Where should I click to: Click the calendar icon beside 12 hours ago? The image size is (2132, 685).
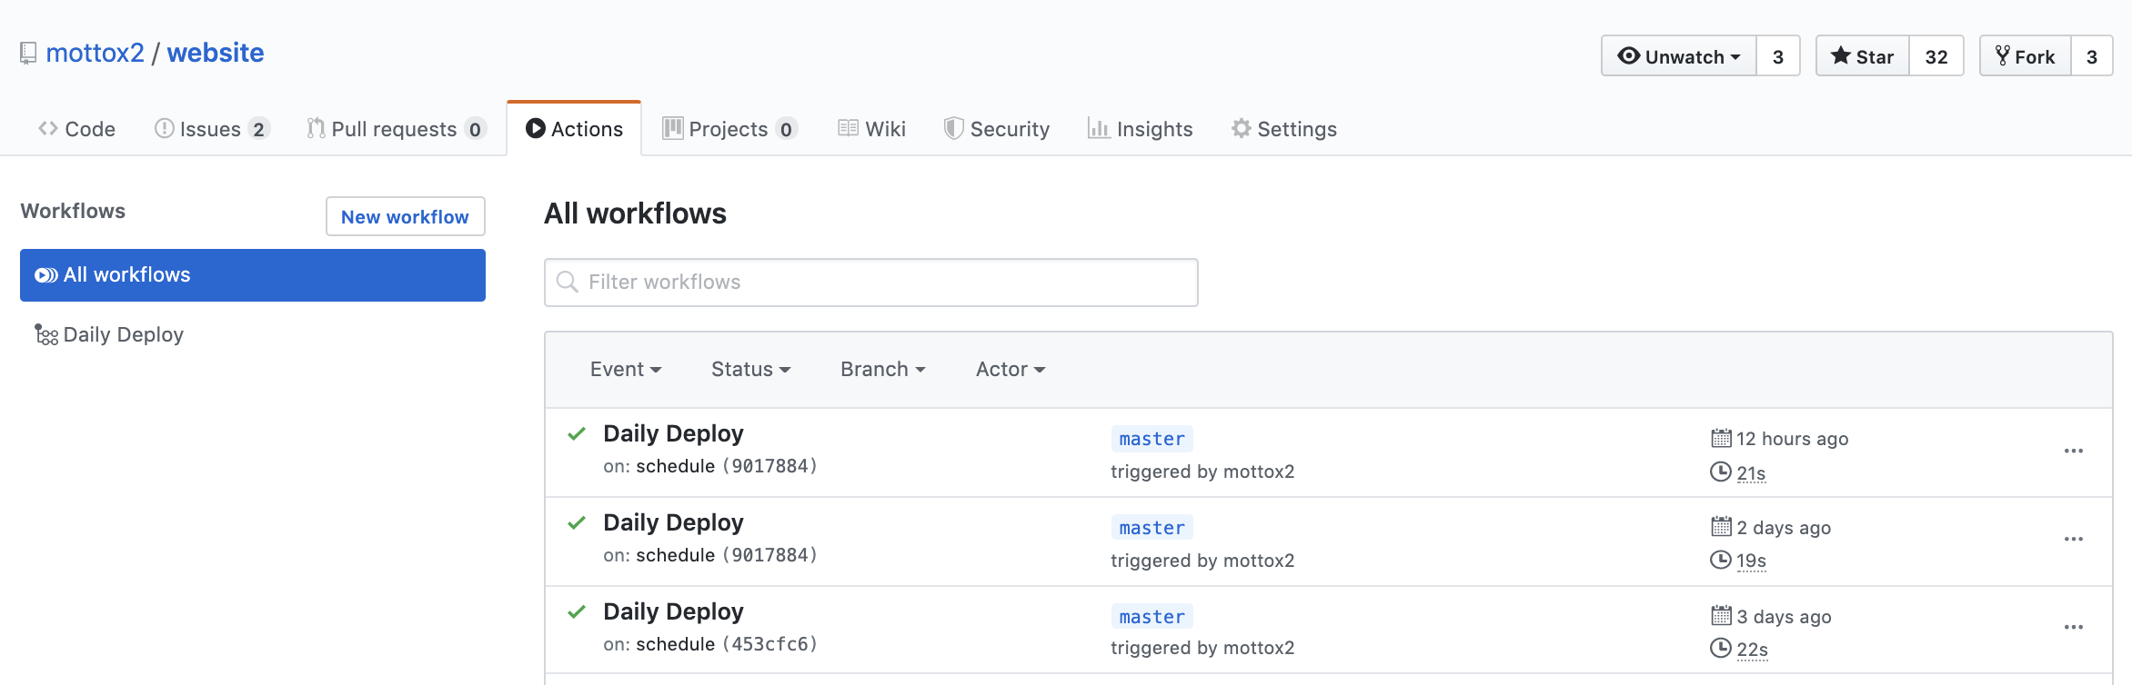(1721, 438)
